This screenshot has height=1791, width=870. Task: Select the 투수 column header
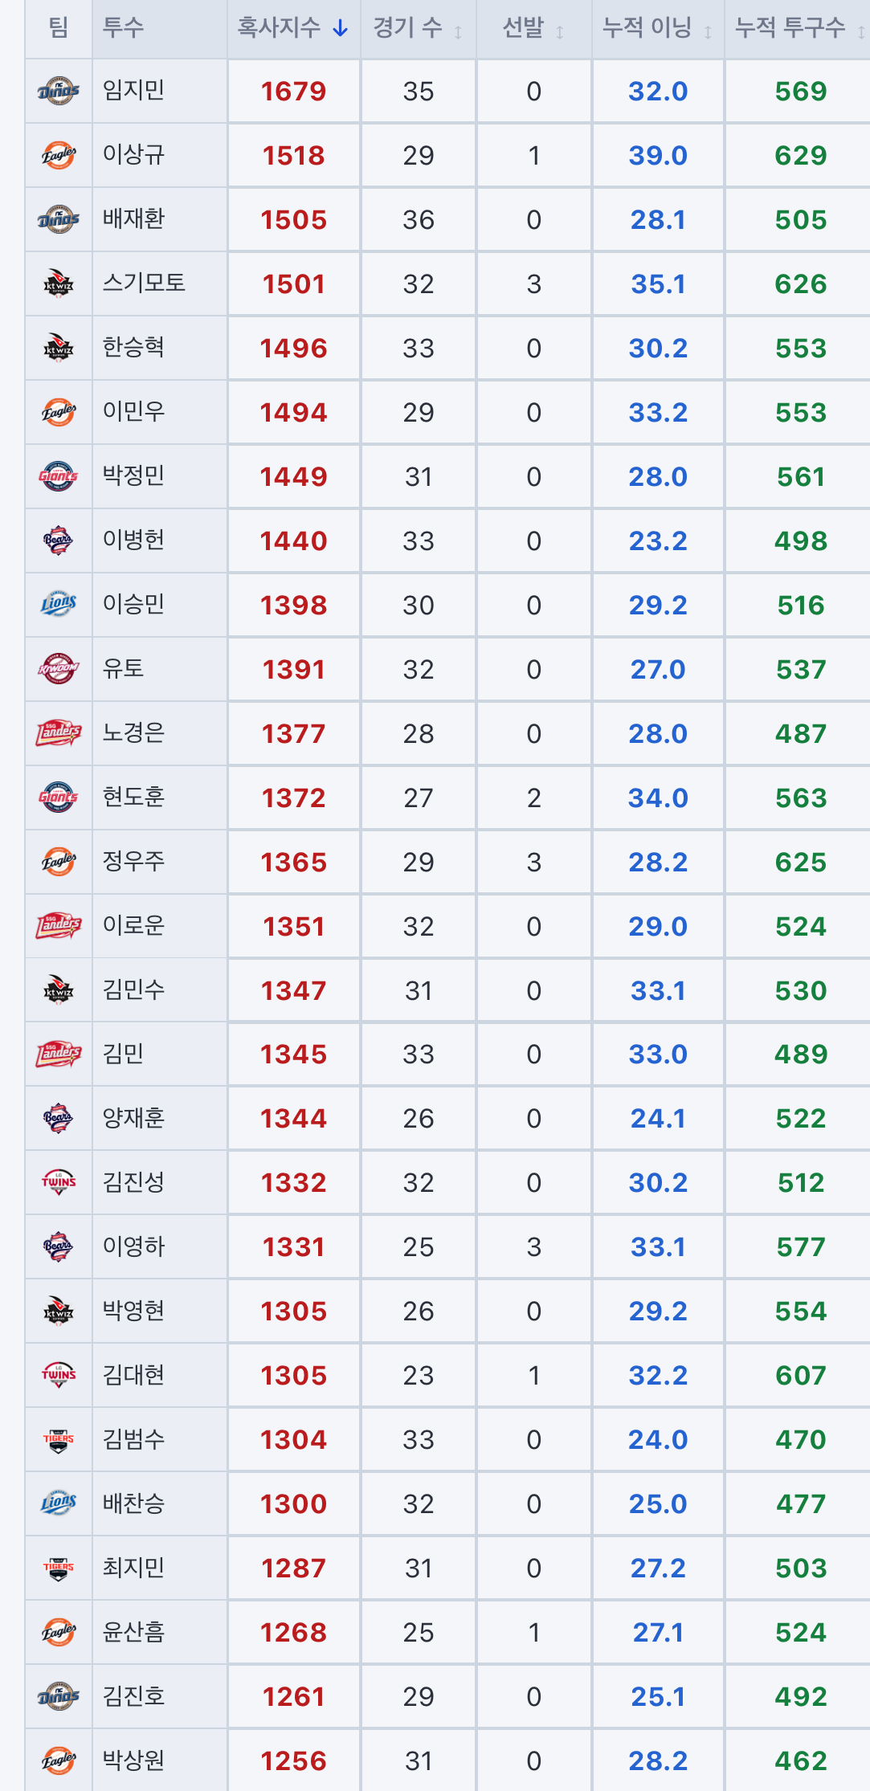pos(123,28)
